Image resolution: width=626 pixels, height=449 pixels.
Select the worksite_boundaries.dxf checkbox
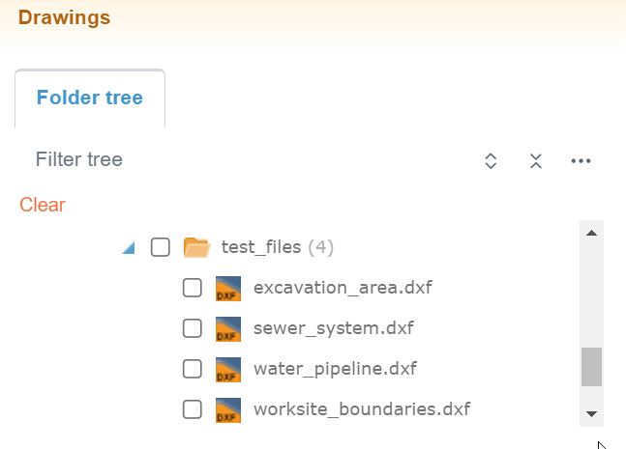point(193,409)
